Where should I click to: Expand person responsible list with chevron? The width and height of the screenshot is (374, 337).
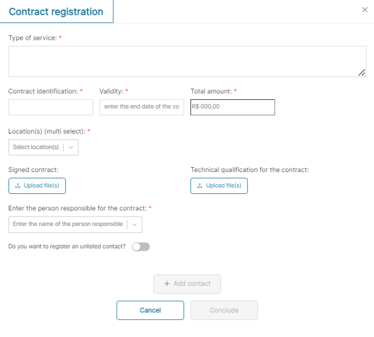(x=135, y=224)
